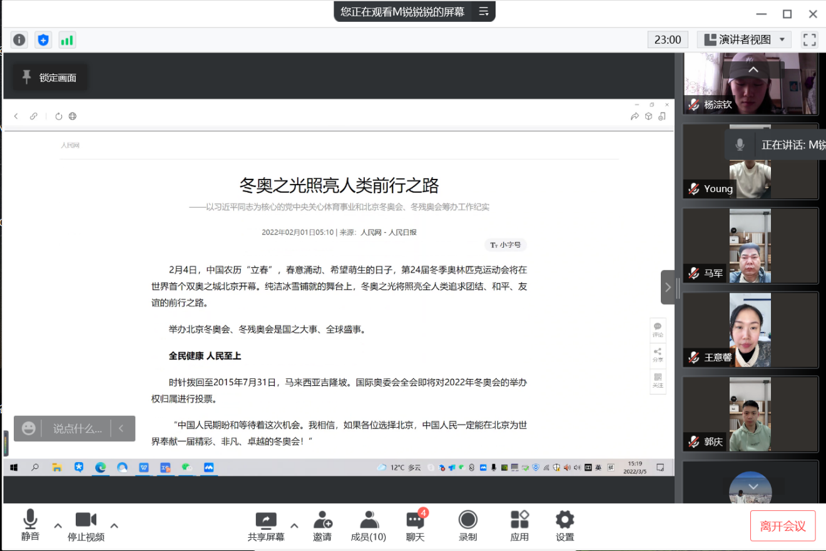Mute the microphone
The image size is (826, 551).
(30, 525)
